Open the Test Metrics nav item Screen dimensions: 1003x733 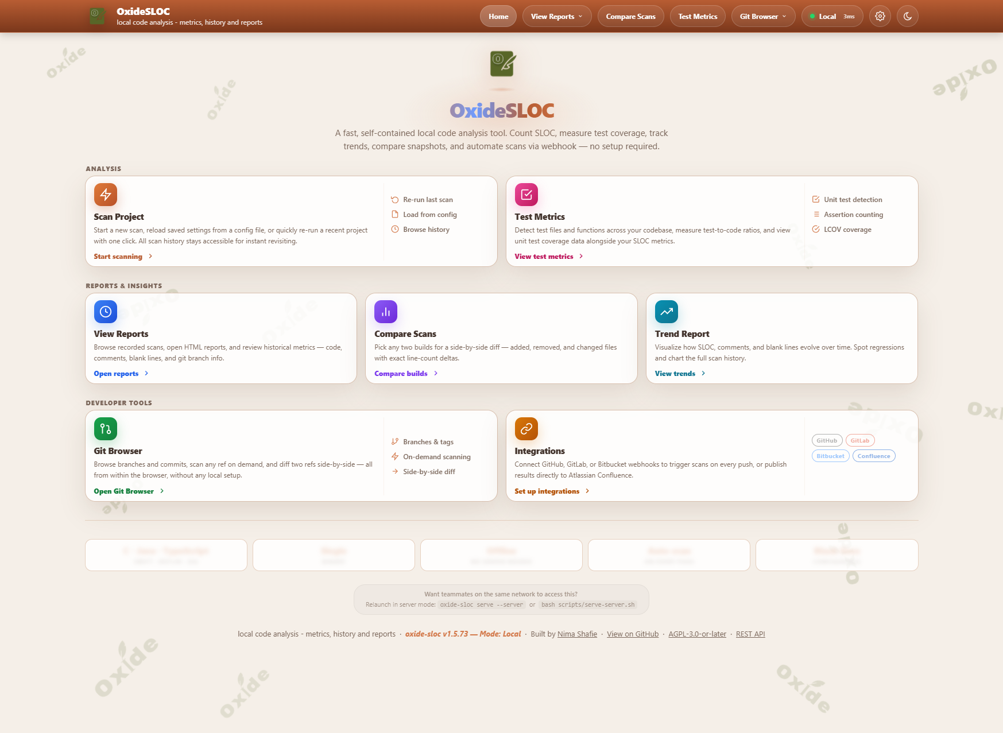click(698, 16)
